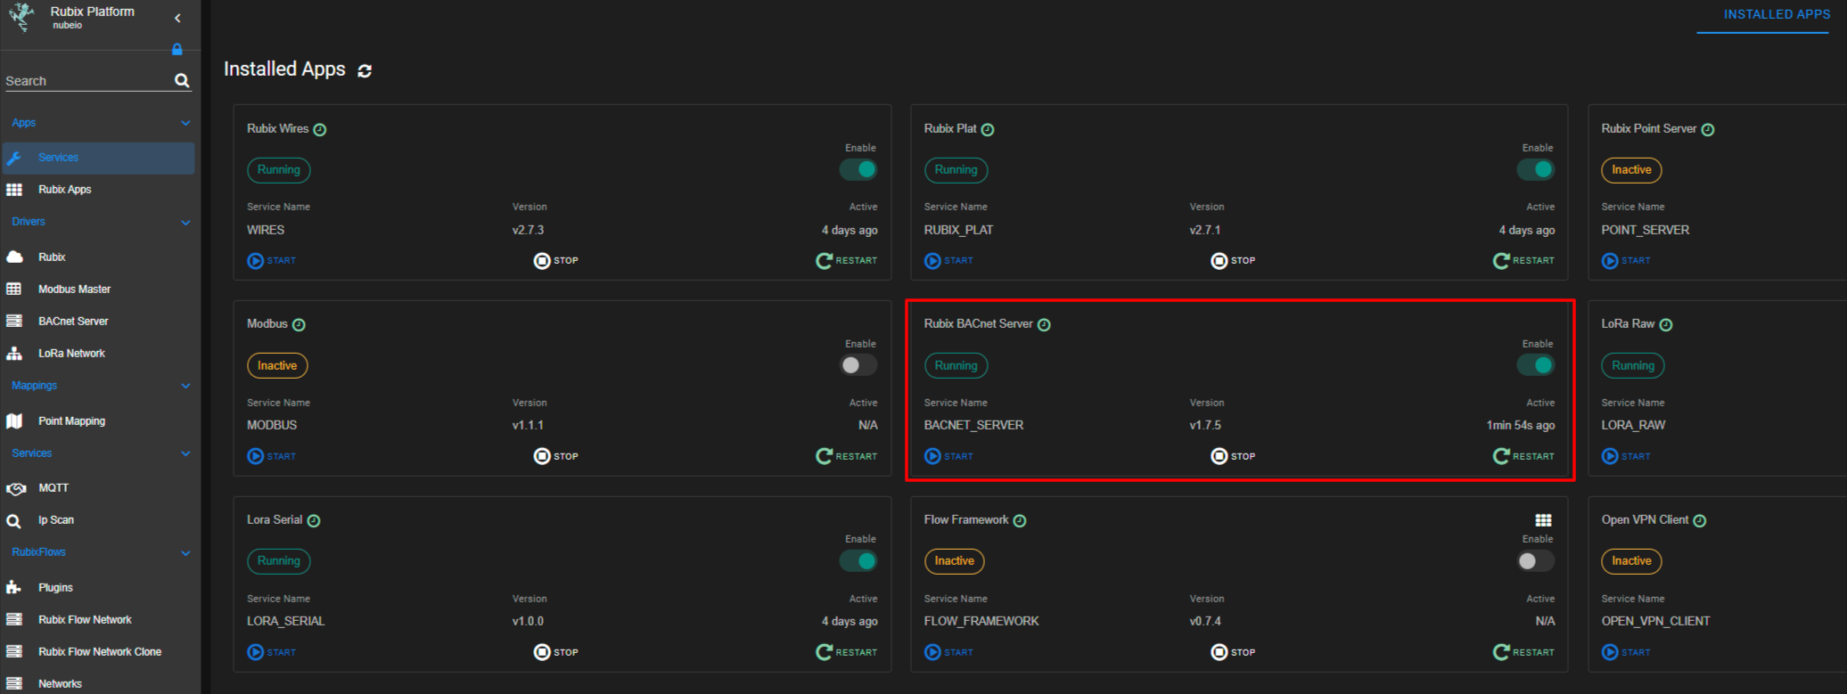Start the BACNET_SERVER service
The width and height of the screenshot is (1847, 694).
tap(949, 456)
